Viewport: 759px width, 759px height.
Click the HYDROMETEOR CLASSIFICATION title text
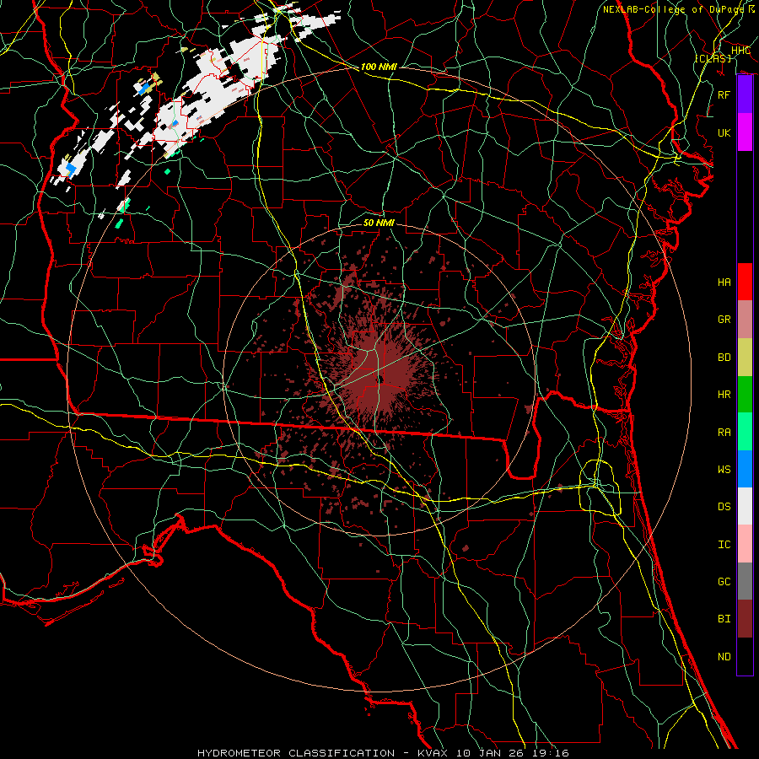(x=296, y=753)
